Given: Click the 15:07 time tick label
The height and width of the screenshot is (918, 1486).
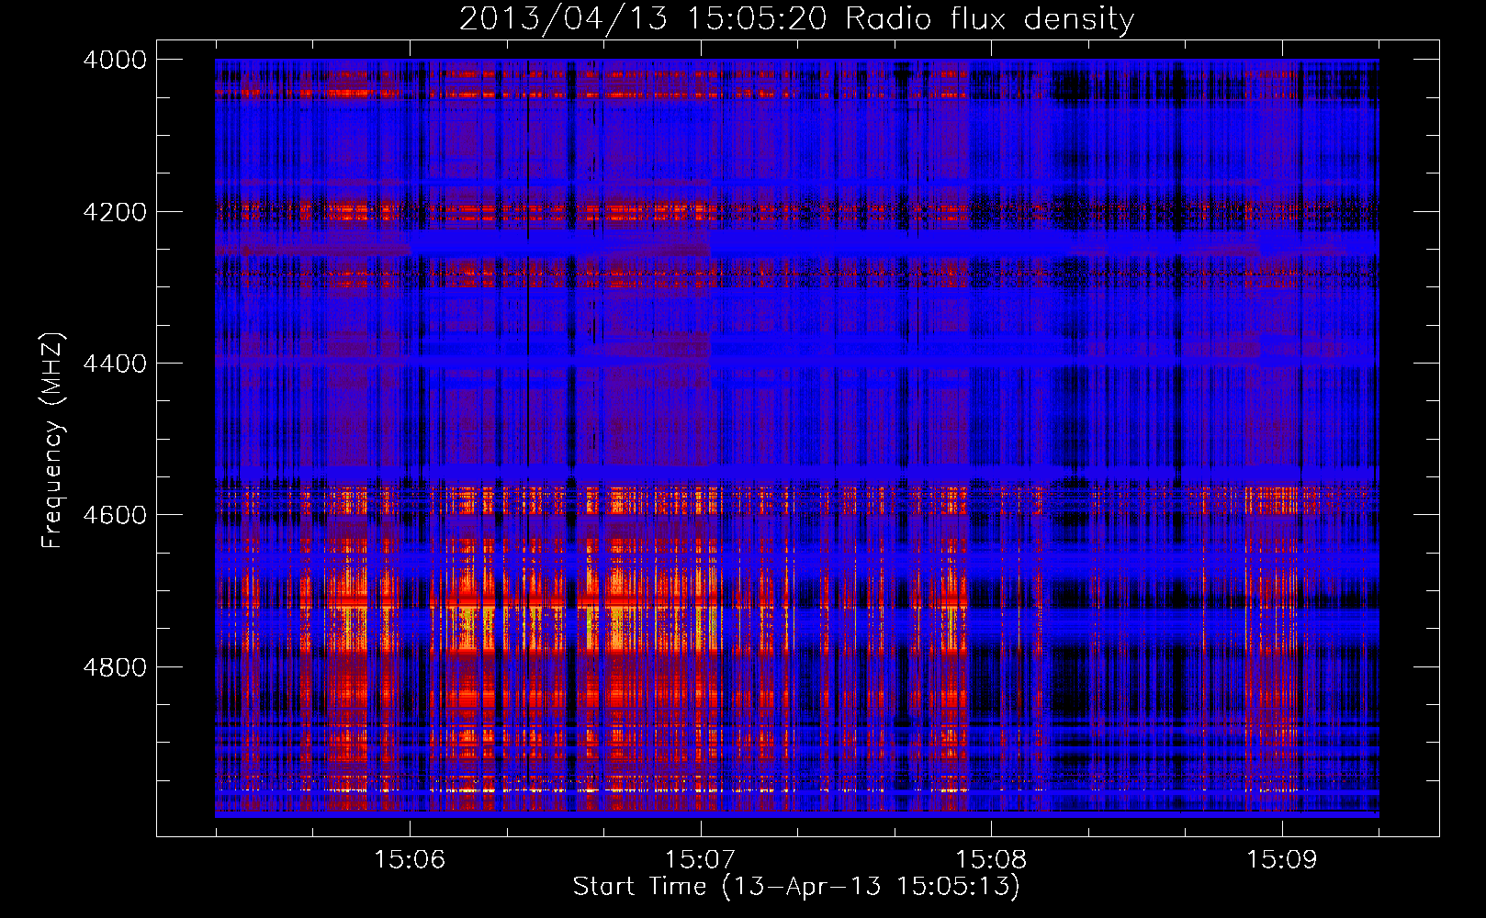Looking at the screenshot, I should tap(701, 860).
